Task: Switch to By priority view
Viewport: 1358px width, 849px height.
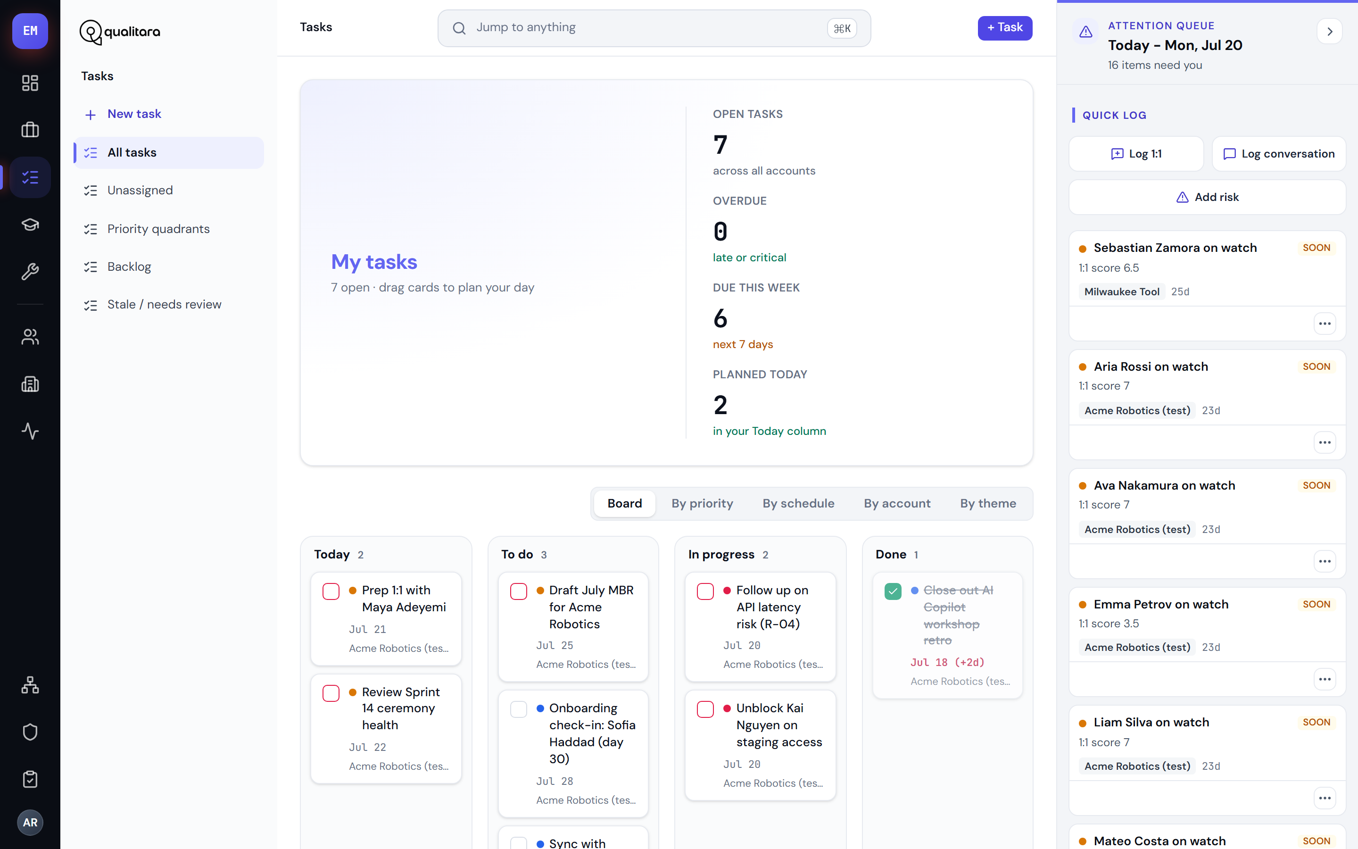Action: pyautogui.click(x=702, y=504)
